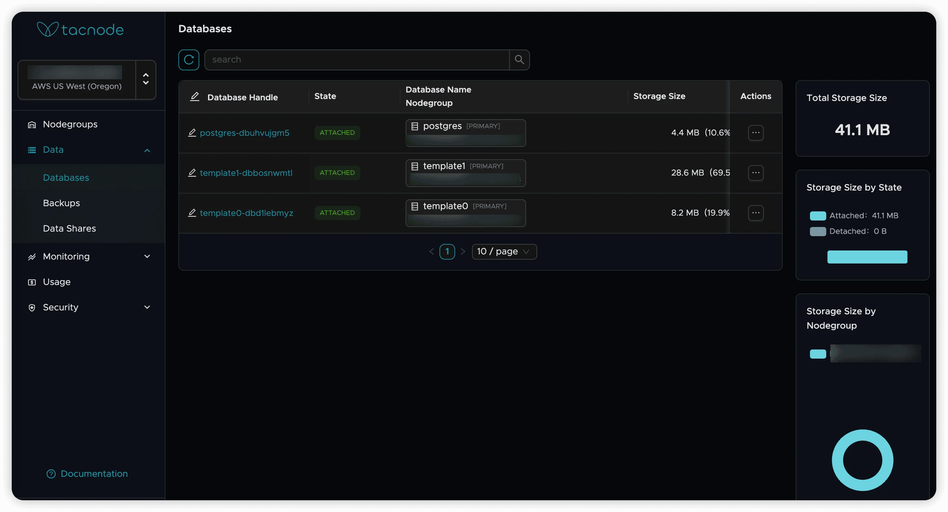The width and height of the screenshot is (948, 512).
Task: Click the tacnode logo
Action: [80, 29]
